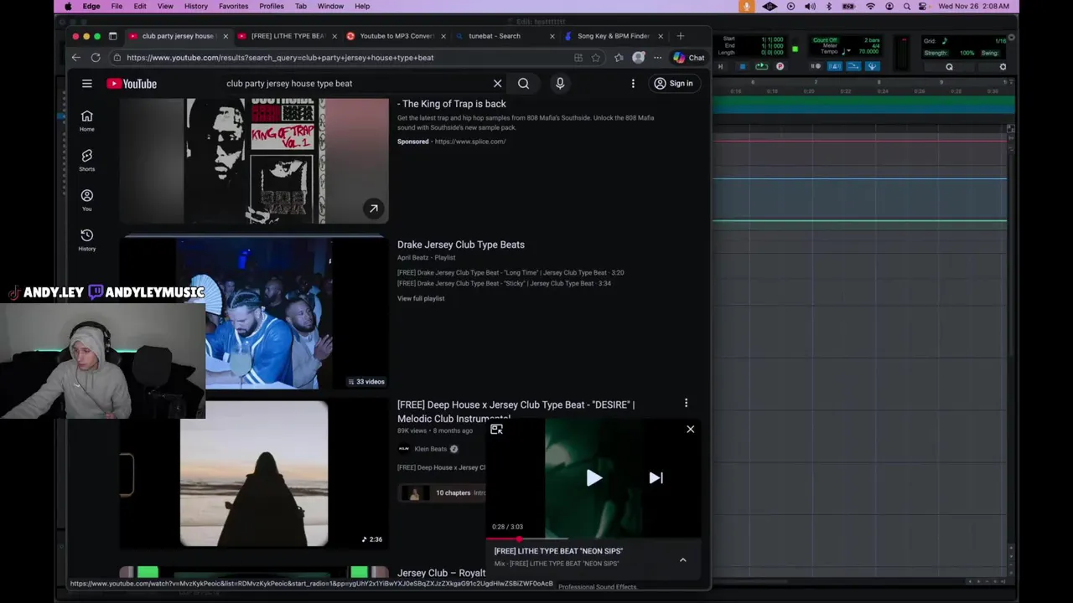Toggle the third blue DAW transport mode button
The width and height of the screenshot is (1073, 603).
tap(873, 66)
